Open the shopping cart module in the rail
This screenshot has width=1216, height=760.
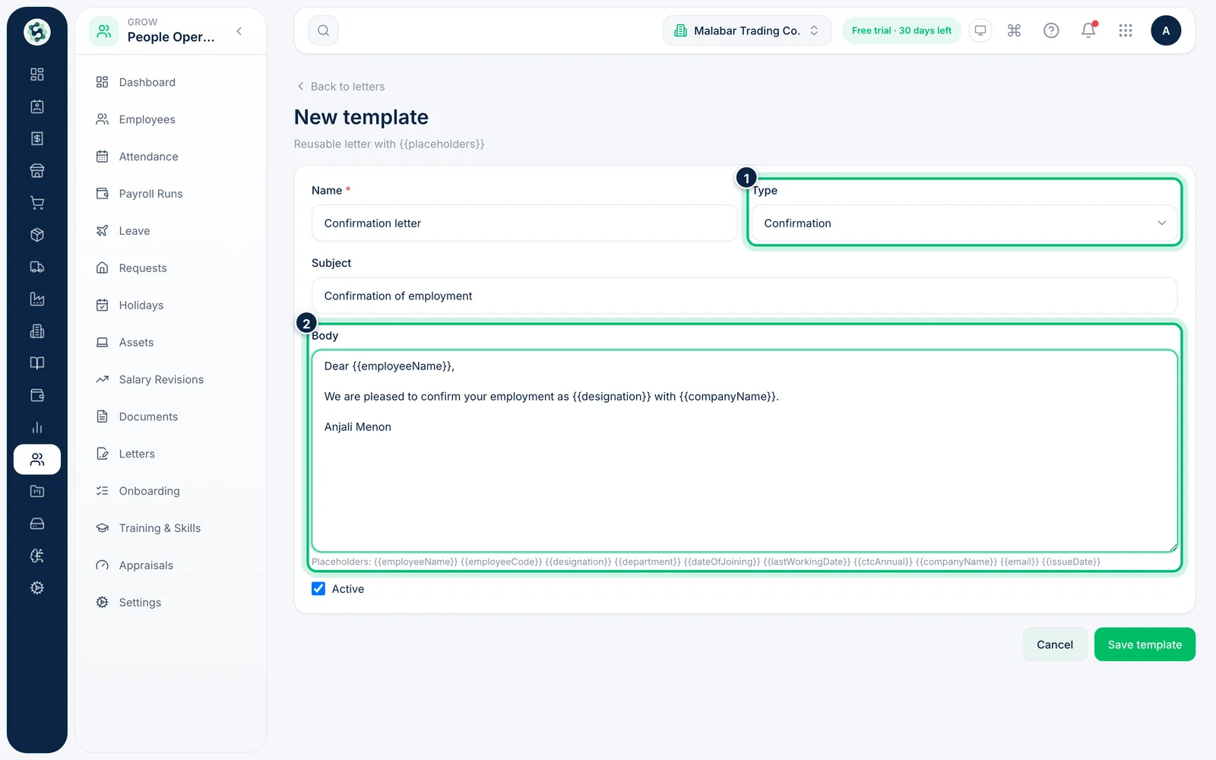click(36, 203)
